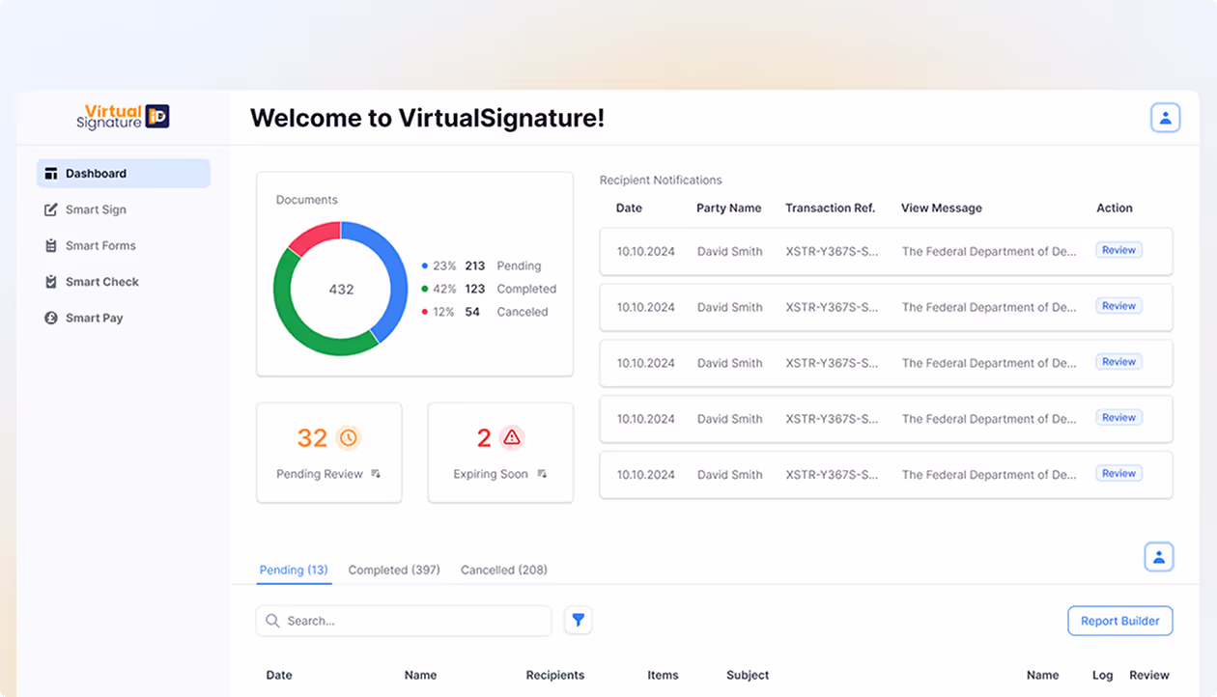Click the Recipients column header in lower table
This screenshot has height=697, width=1217.
tap(555, 675)
